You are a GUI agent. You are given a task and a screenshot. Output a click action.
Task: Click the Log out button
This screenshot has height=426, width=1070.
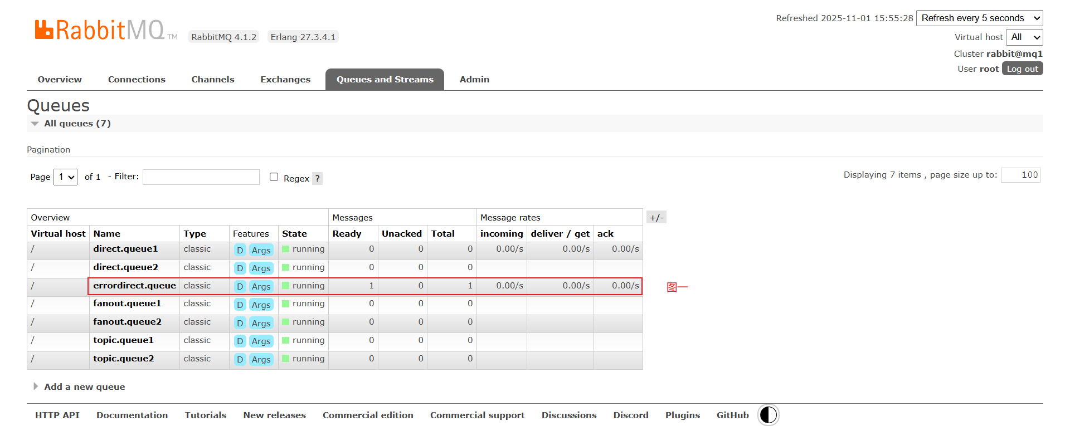pos(1022,68)
